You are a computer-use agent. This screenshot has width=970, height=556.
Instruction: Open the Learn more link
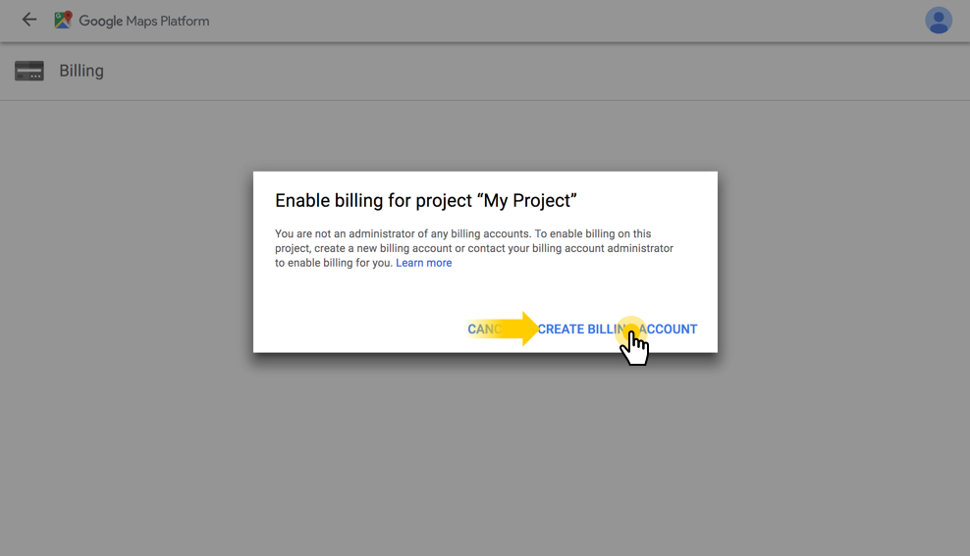(424, 263)
